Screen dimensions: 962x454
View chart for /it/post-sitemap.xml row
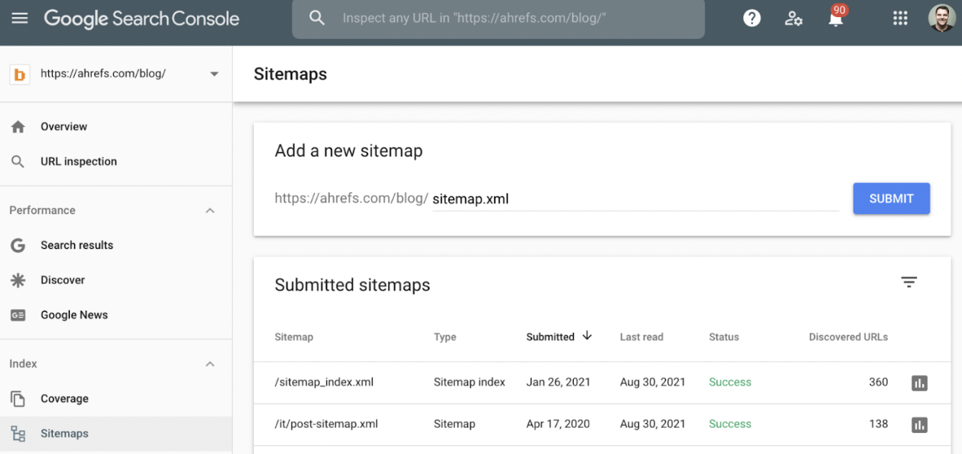click(x=920, y=425)
